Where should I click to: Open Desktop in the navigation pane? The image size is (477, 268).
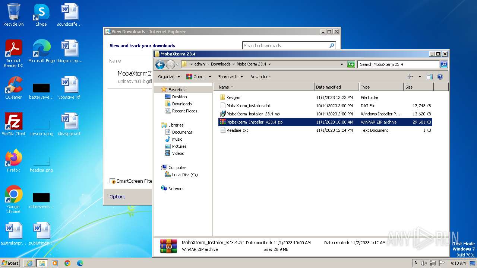pyautogui.click(x=179, y=97)
